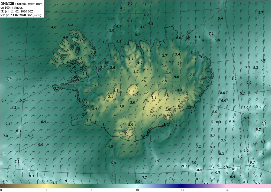Click the 4.2 value on Snæfellsnes
The width and height of the screenshot is (271, 192).
click(x=75, y=86)
